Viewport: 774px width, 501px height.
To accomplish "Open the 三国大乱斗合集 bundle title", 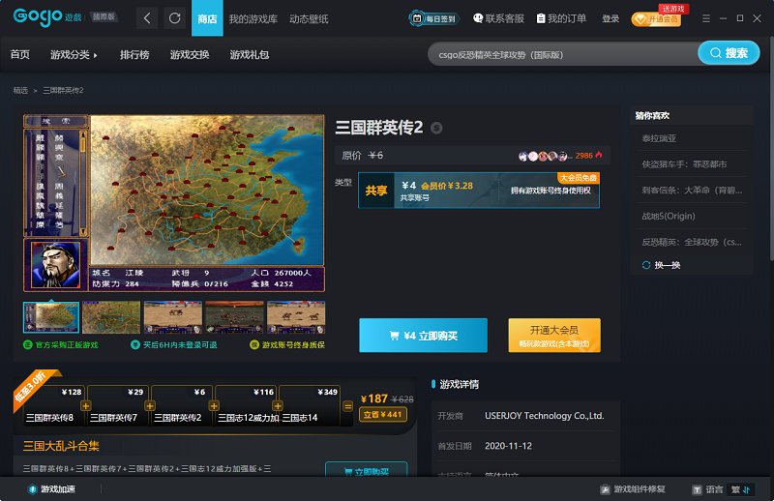I will [x=61, y=446].
